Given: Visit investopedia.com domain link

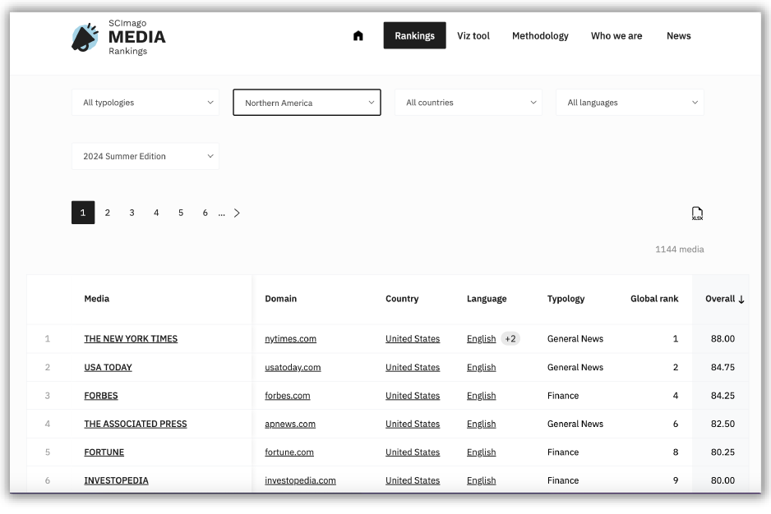Looking at the screenshot, I should (300, 480).
